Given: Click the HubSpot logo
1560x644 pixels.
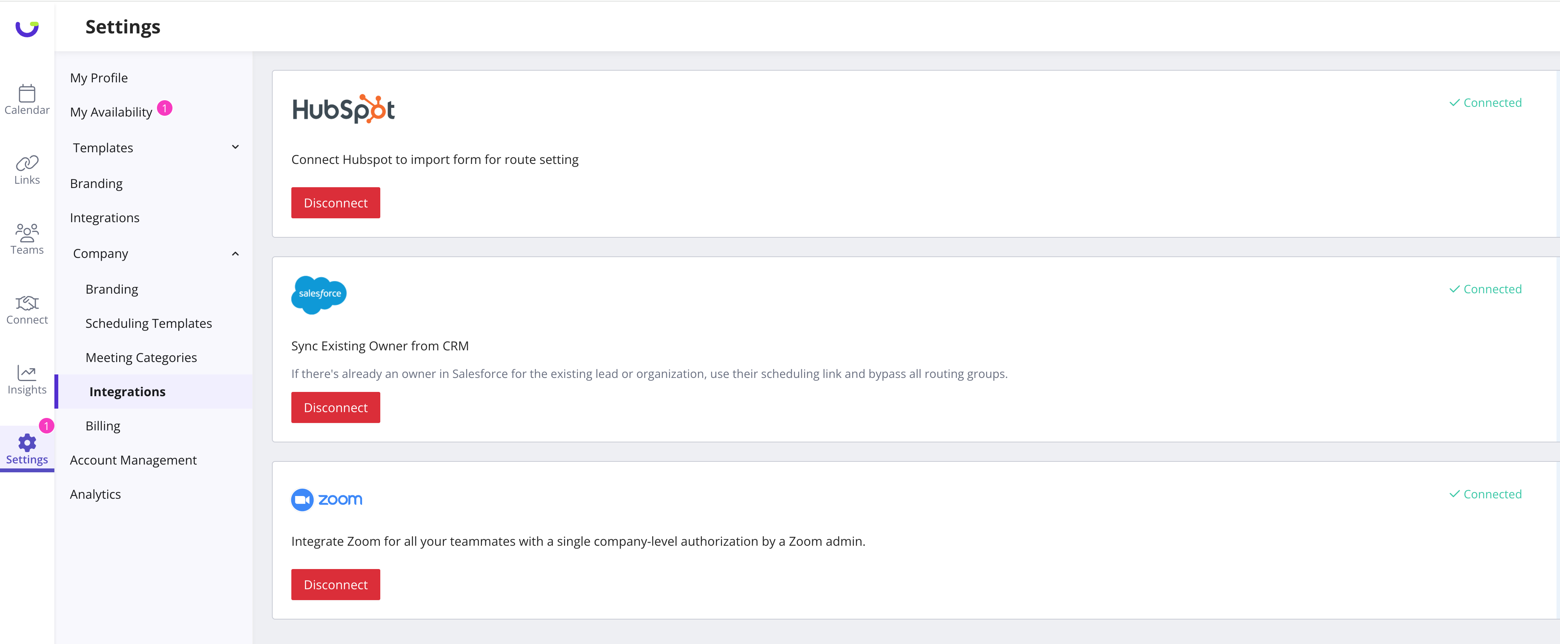Looking at the screenshot, I should tap(343, 109).
